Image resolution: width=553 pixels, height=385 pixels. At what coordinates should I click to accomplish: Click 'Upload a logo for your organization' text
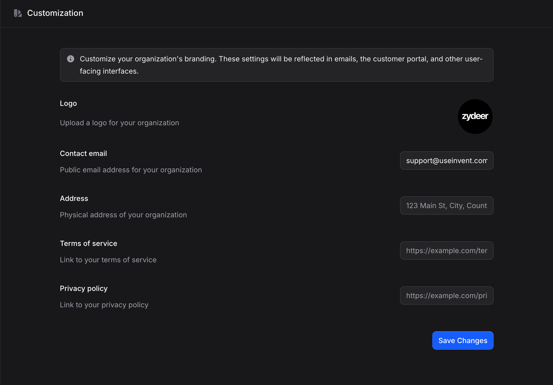pyautogui.click(x=119, y=123)
